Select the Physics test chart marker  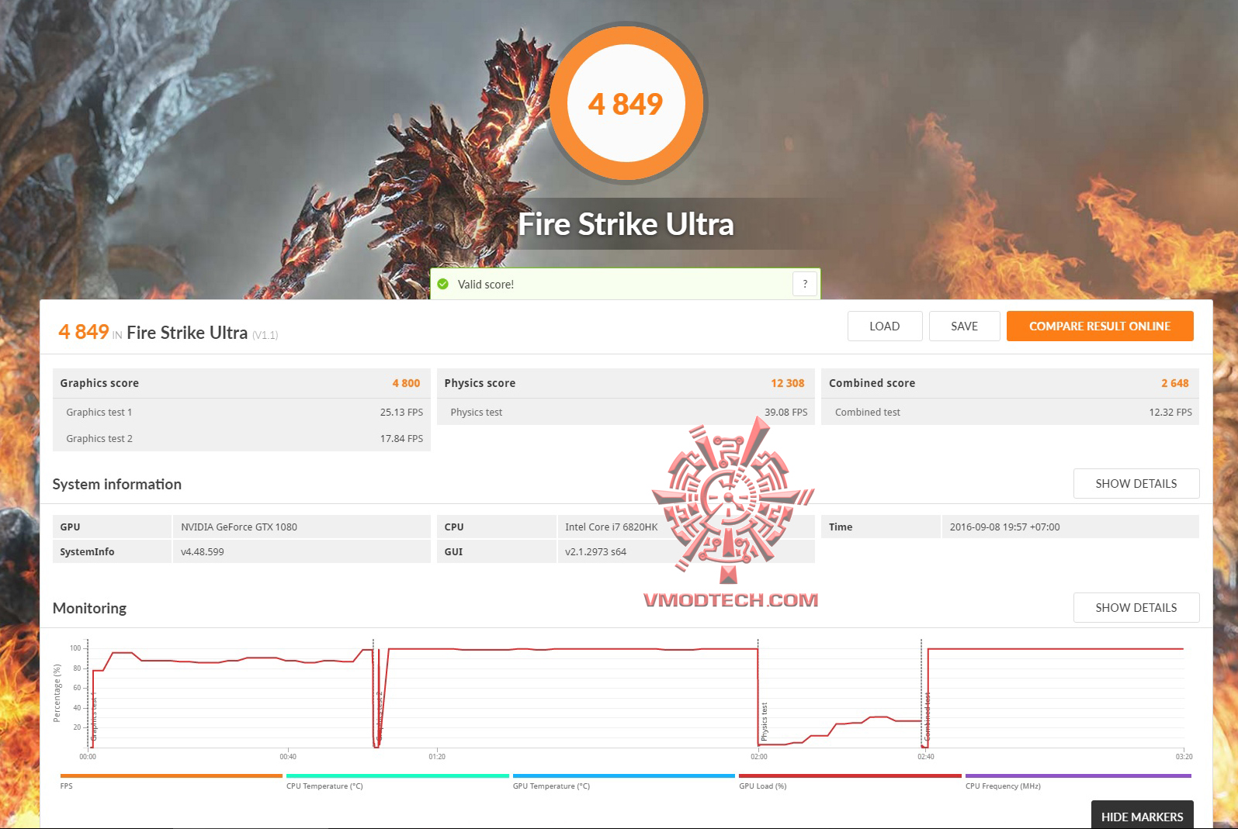click(x=764, y=721)
